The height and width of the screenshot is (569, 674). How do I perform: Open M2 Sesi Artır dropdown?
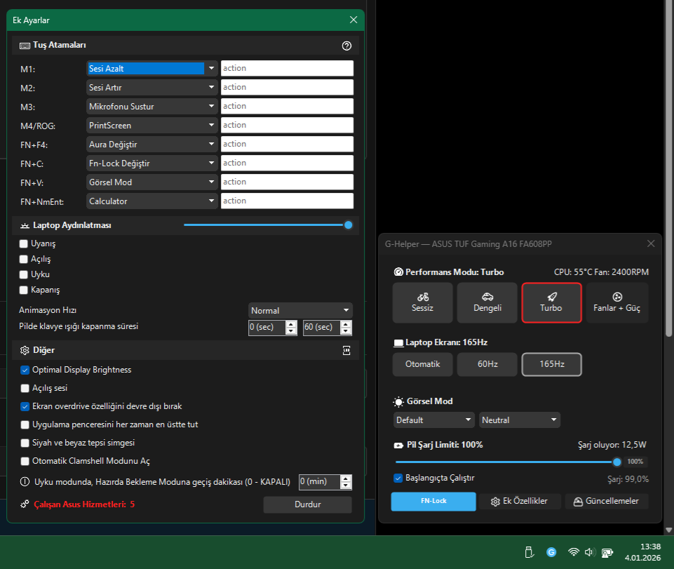coord(151,87)
